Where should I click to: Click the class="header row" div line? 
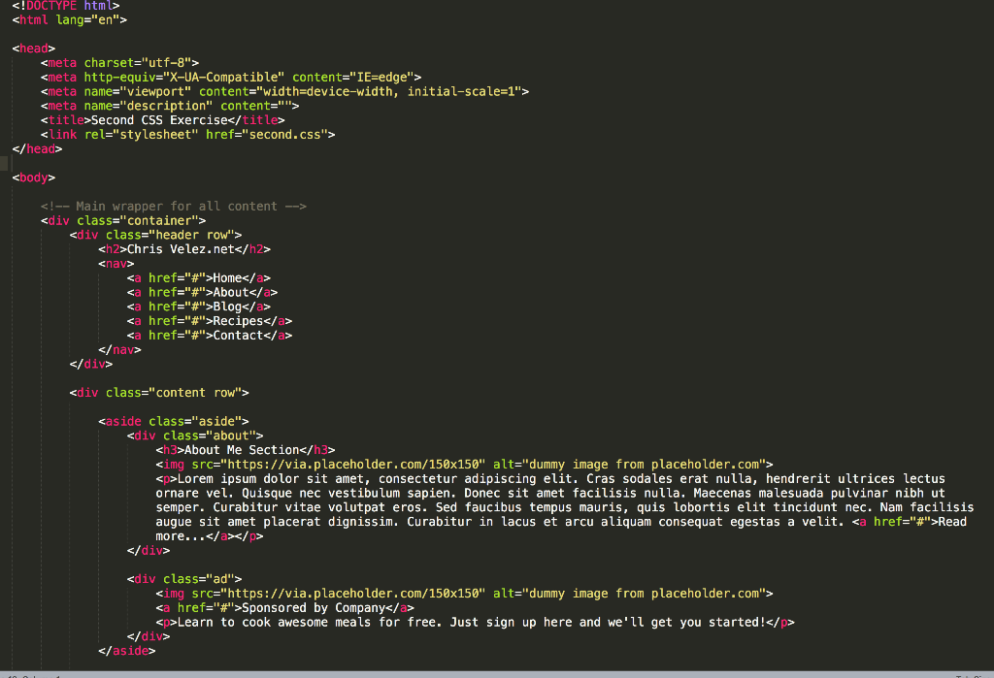pos(156,235)
